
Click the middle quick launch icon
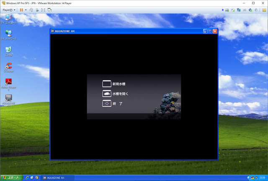[x=32, y=178]
